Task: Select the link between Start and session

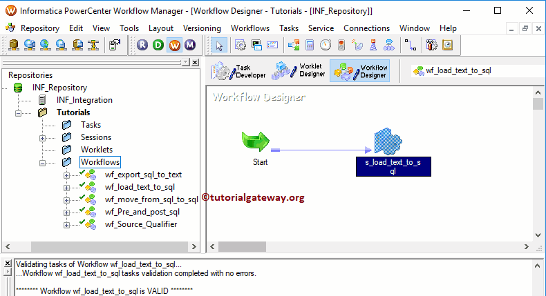Action: [321, 150]
